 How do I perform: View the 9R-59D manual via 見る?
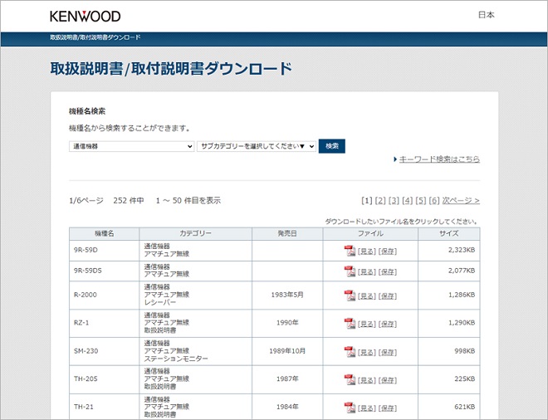tap(367, 252)
